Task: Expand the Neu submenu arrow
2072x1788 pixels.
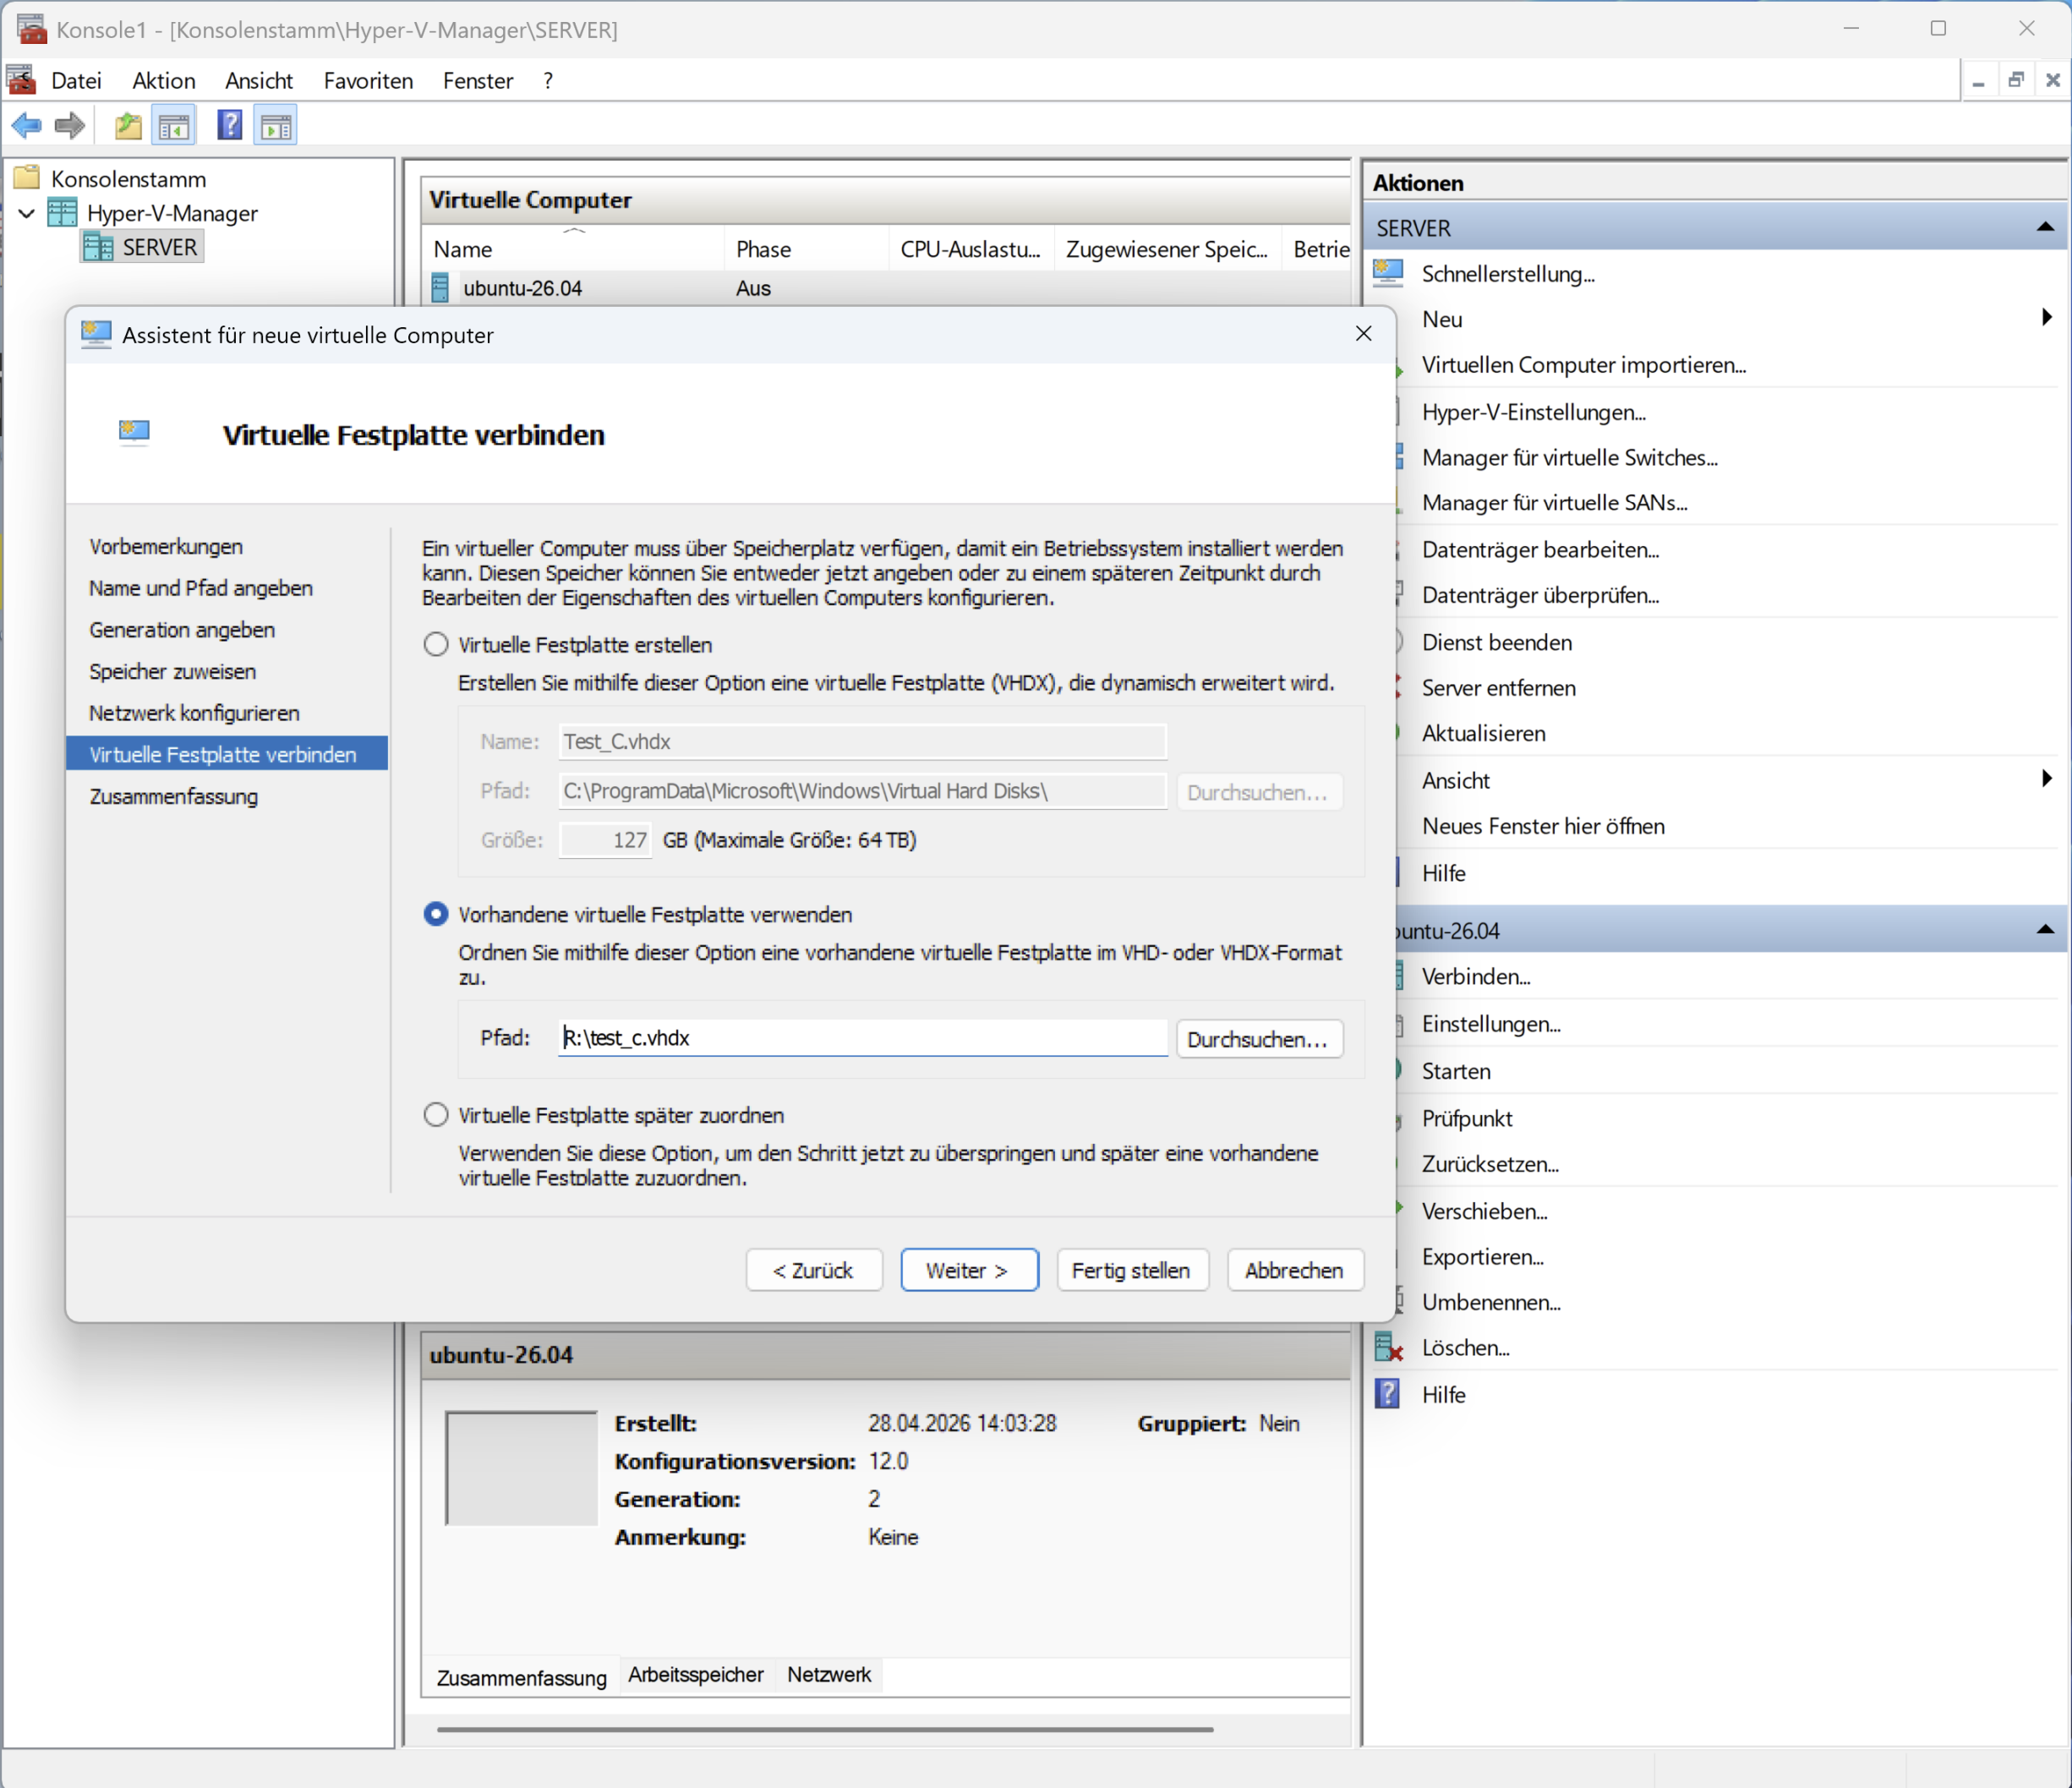Action: coord(2046,317)
